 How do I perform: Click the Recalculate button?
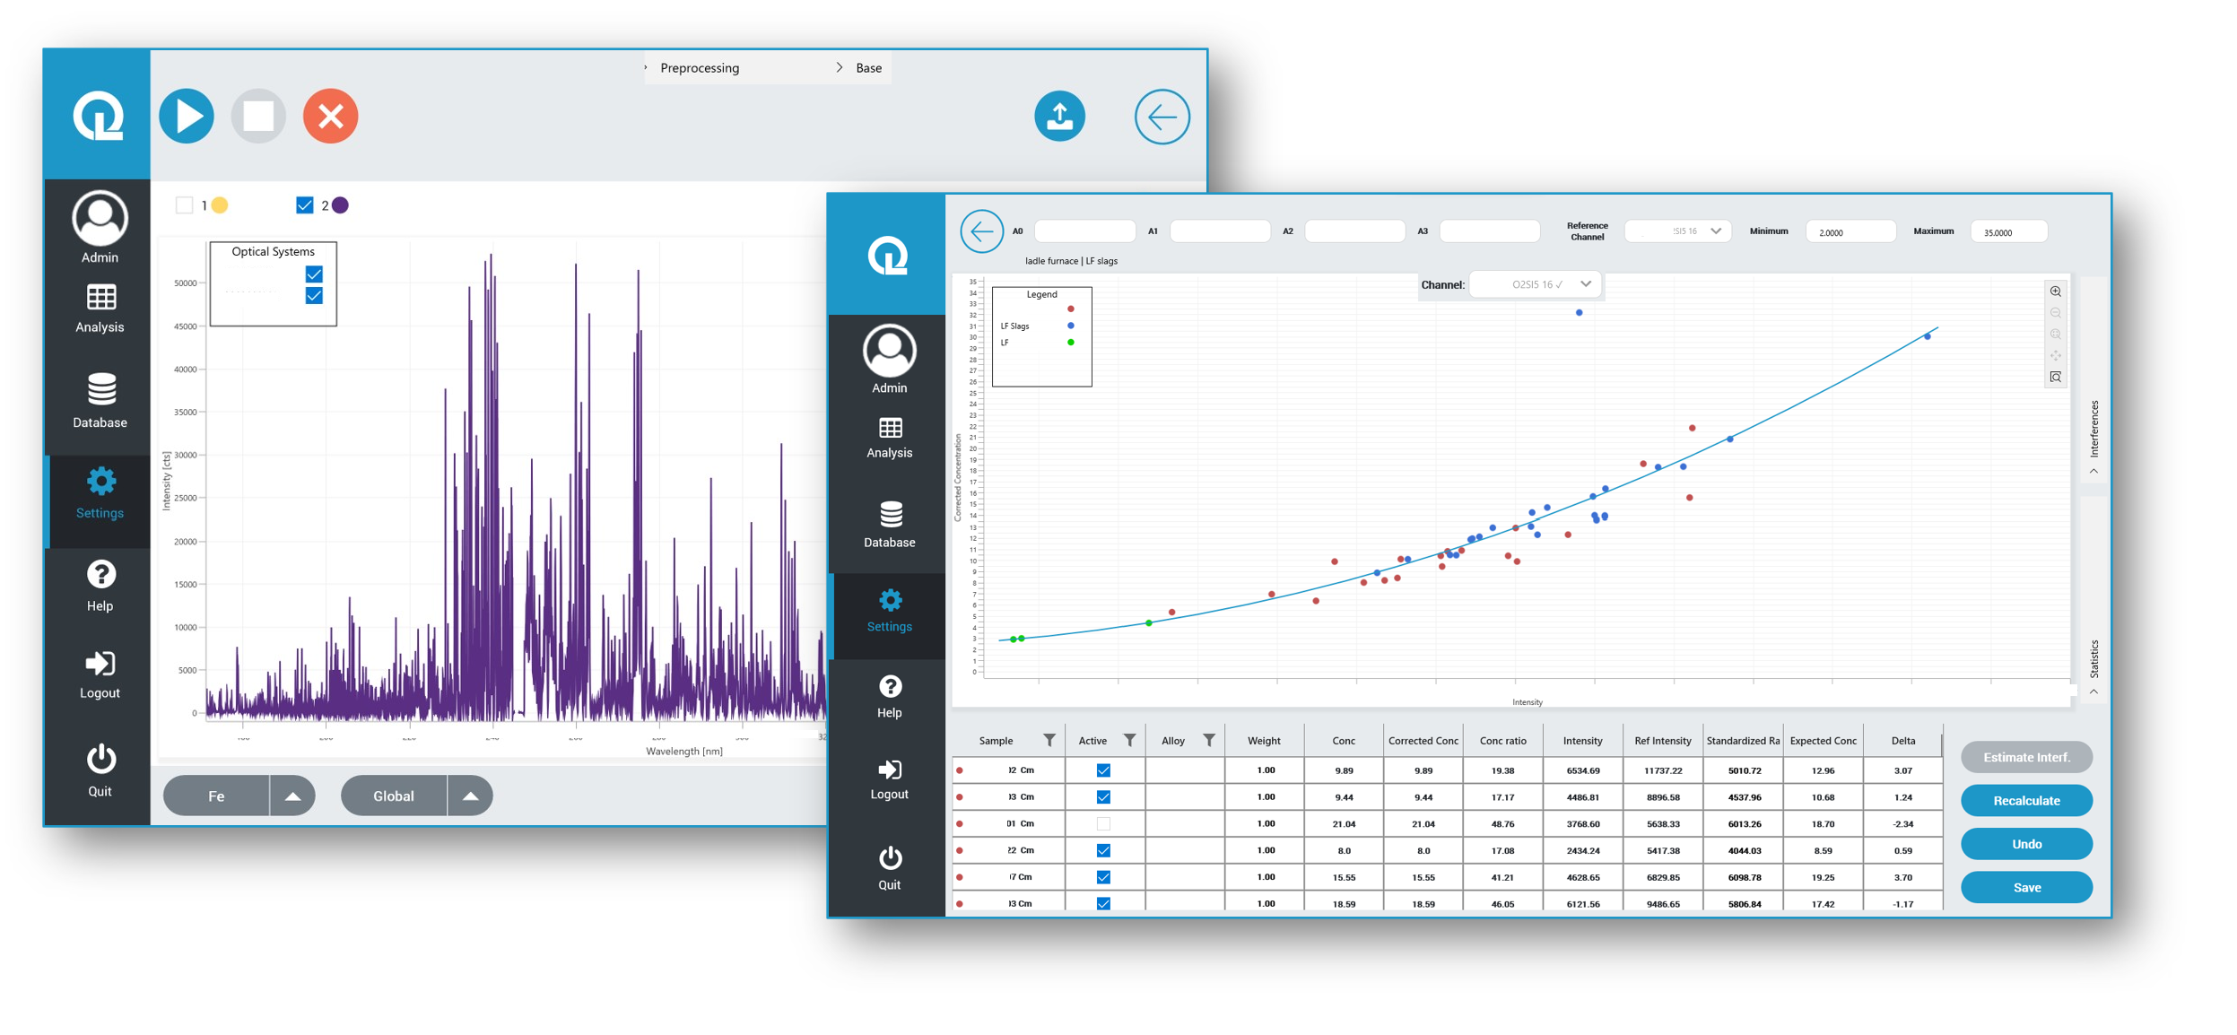click(2025, 800)
